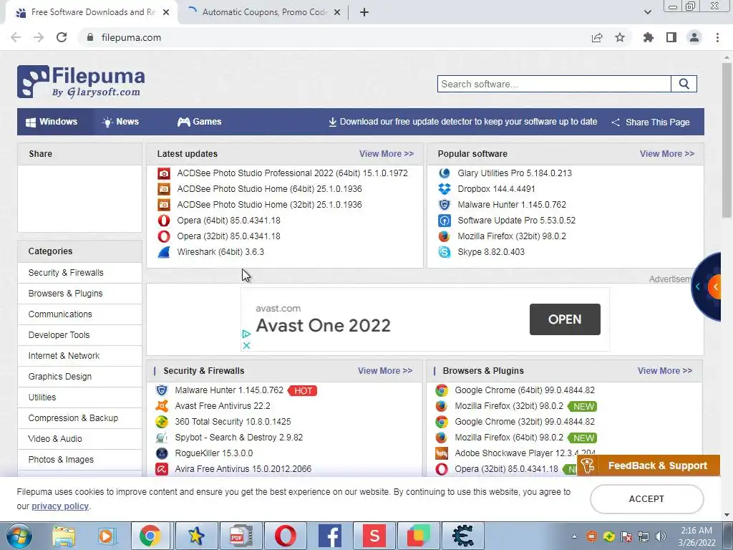Expand the orange side widget arrow
733x550 pixels.
[715, 286]
